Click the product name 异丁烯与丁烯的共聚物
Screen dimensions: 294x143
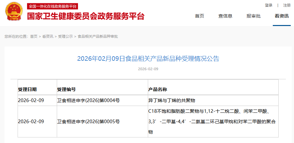pyautogui.click(x=172, y=100)
